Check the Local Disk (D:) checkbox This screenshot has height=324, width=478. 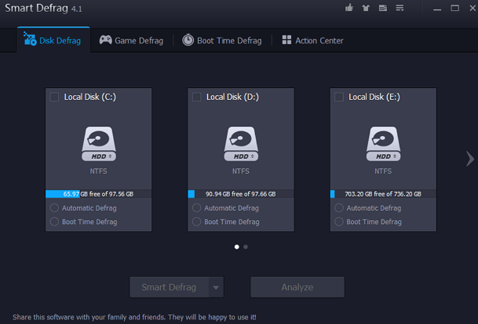(197, 97)
